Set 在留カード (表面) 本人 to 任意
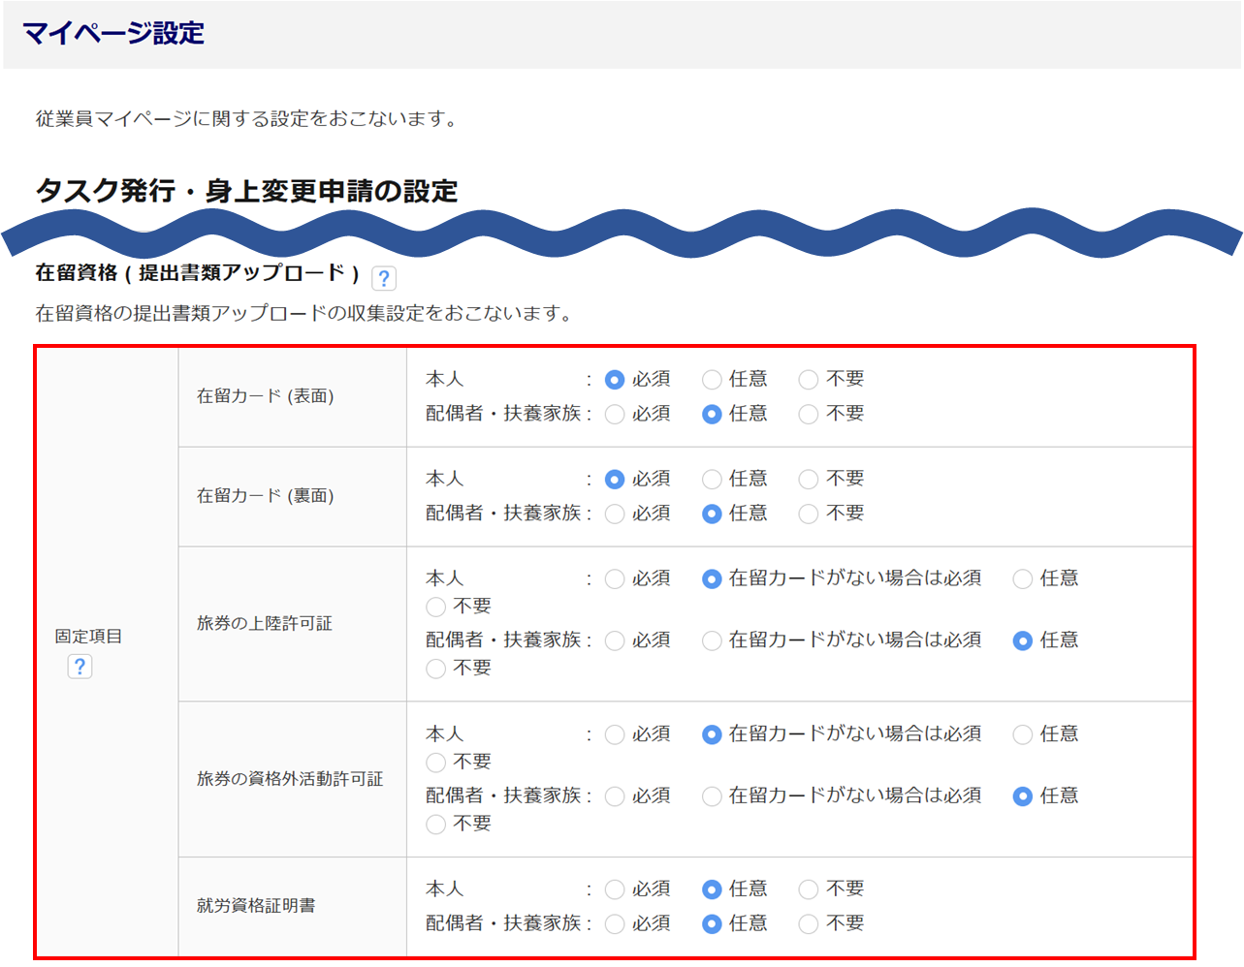Viewport: 1244px width, 967px height. [712, 380]
